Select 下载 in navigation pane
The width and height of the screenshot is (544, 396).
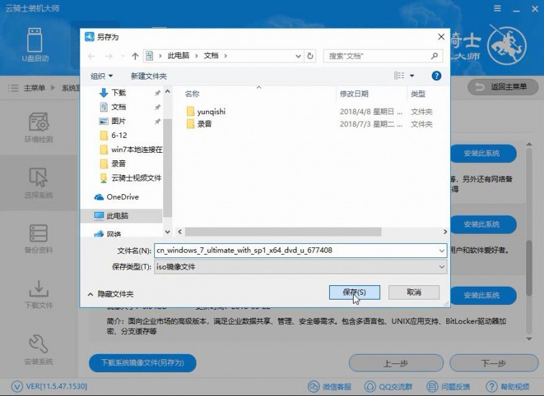[118, 93]
